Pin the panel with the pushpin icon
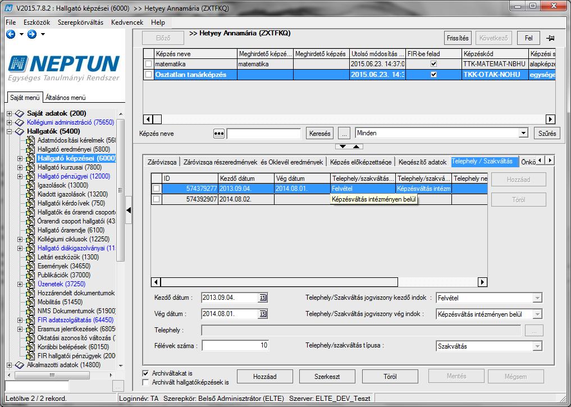Viewport: 571px width, 407px height. [550, 38]
